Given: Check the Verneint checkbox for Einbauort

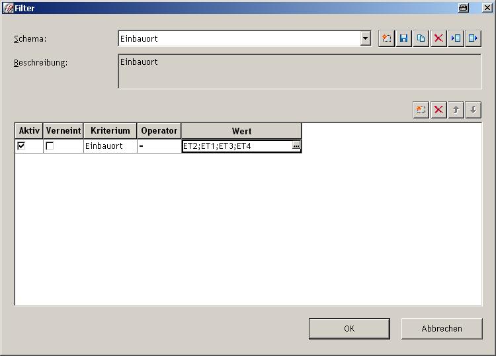Looking at the screenshot, I should [50, 146].
